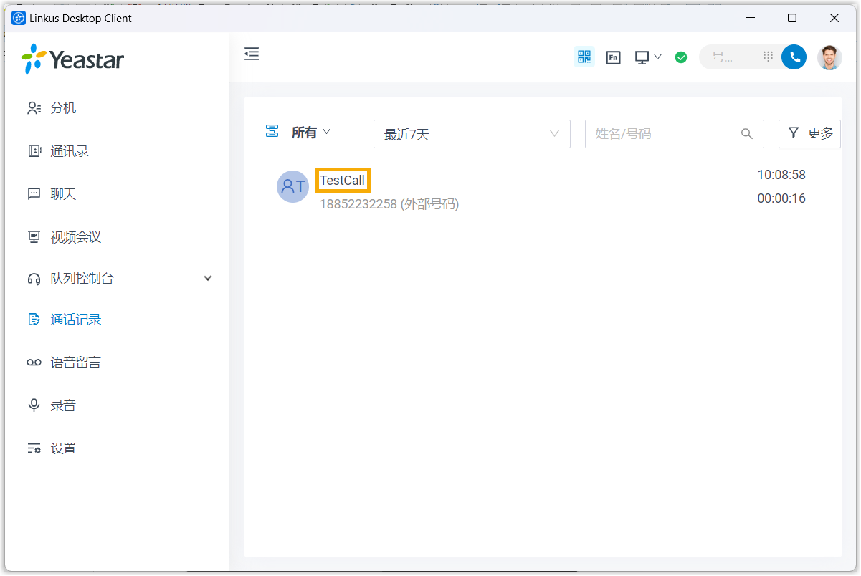Click the magnifier search icon in name field
Image resolution: width=861 pixels, height=576 pixels.
pos(746,134)
